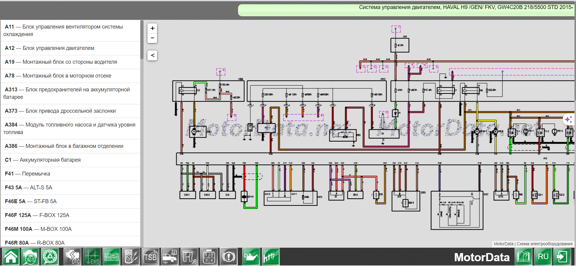Click the exit/logout arrow icon
Screen dimensions: 576x266
coord(562,257)
